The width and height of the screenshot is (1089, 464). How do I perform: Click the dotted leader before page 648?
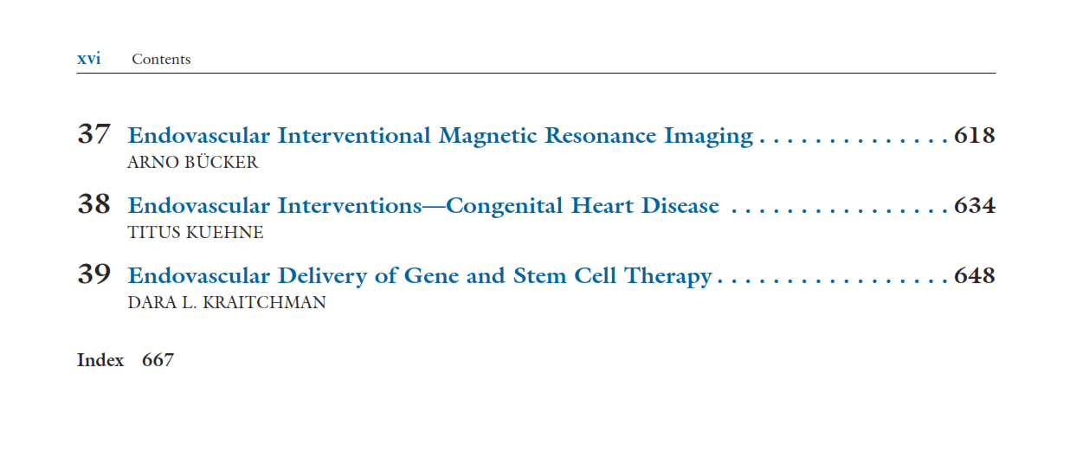click(831, 279)
